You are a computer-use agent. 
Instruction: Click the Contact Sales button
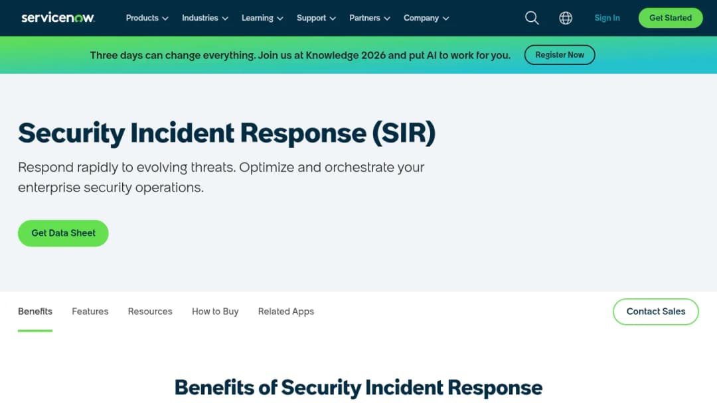point(656,312)
